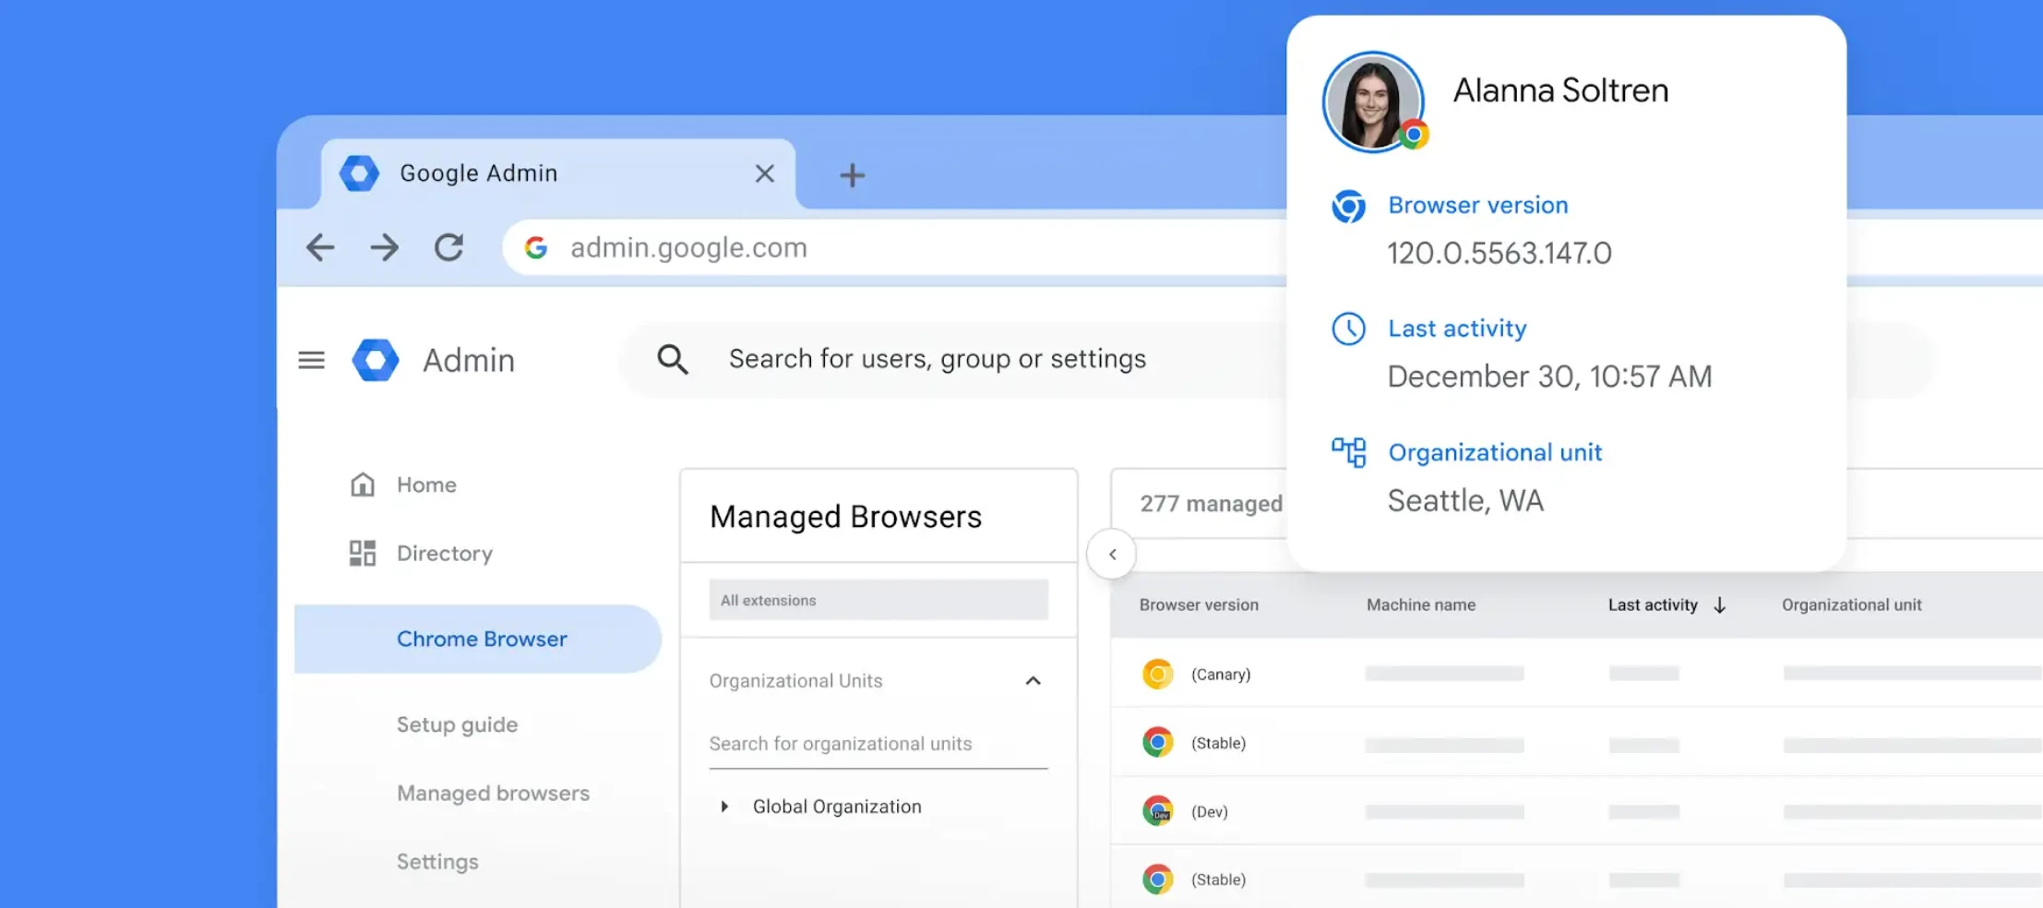Click the Chrome icon beside Browser version
The image size is (2043, 908).
click(1348, 206)
